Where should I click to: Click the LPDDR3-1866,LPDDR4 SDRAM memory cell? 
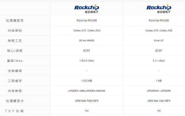click(87, 91)
